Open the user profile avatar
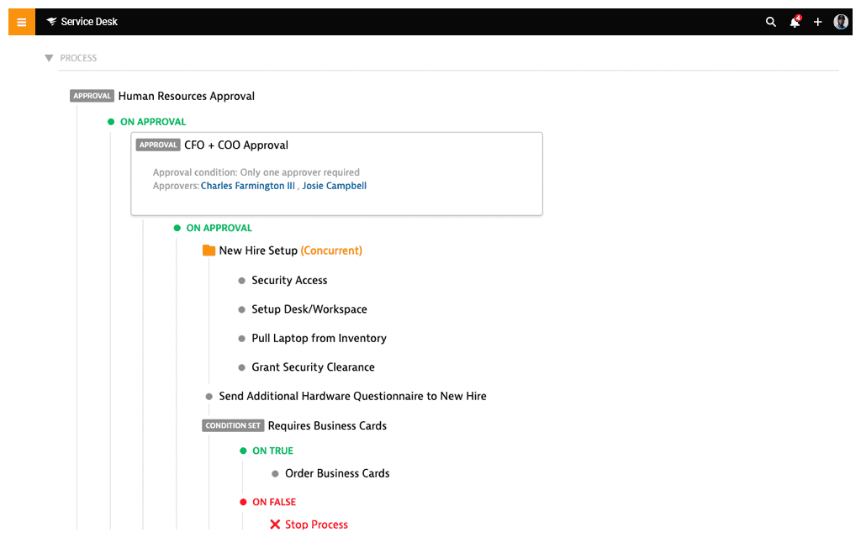This screenshot has width=861, height=538. [841, 21]
